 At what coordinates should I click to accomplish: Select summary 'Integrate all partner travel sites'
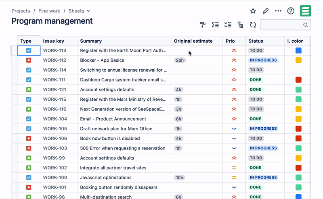(x=113, y=168)
